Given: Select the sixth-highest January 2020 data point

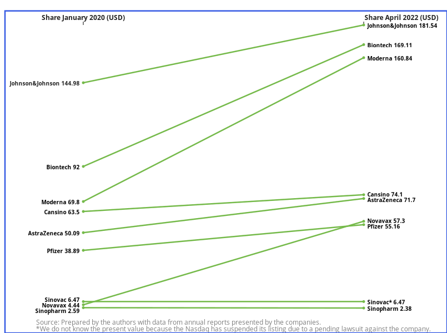Looking at the screenshot, I should (83, 250).
